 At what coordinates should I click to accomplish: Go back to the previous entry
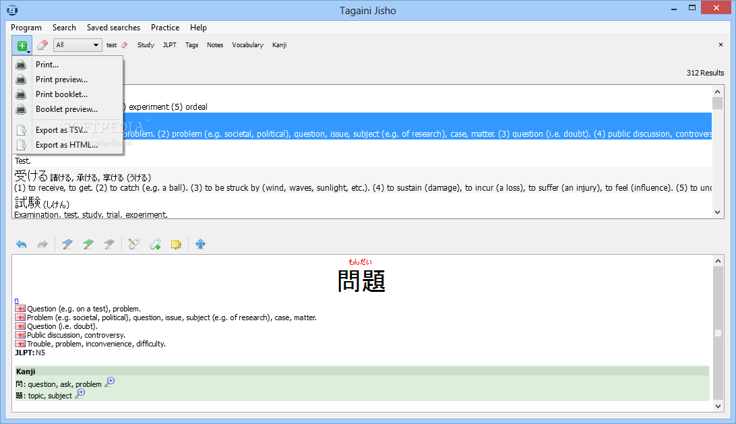(x=21, y=244)
